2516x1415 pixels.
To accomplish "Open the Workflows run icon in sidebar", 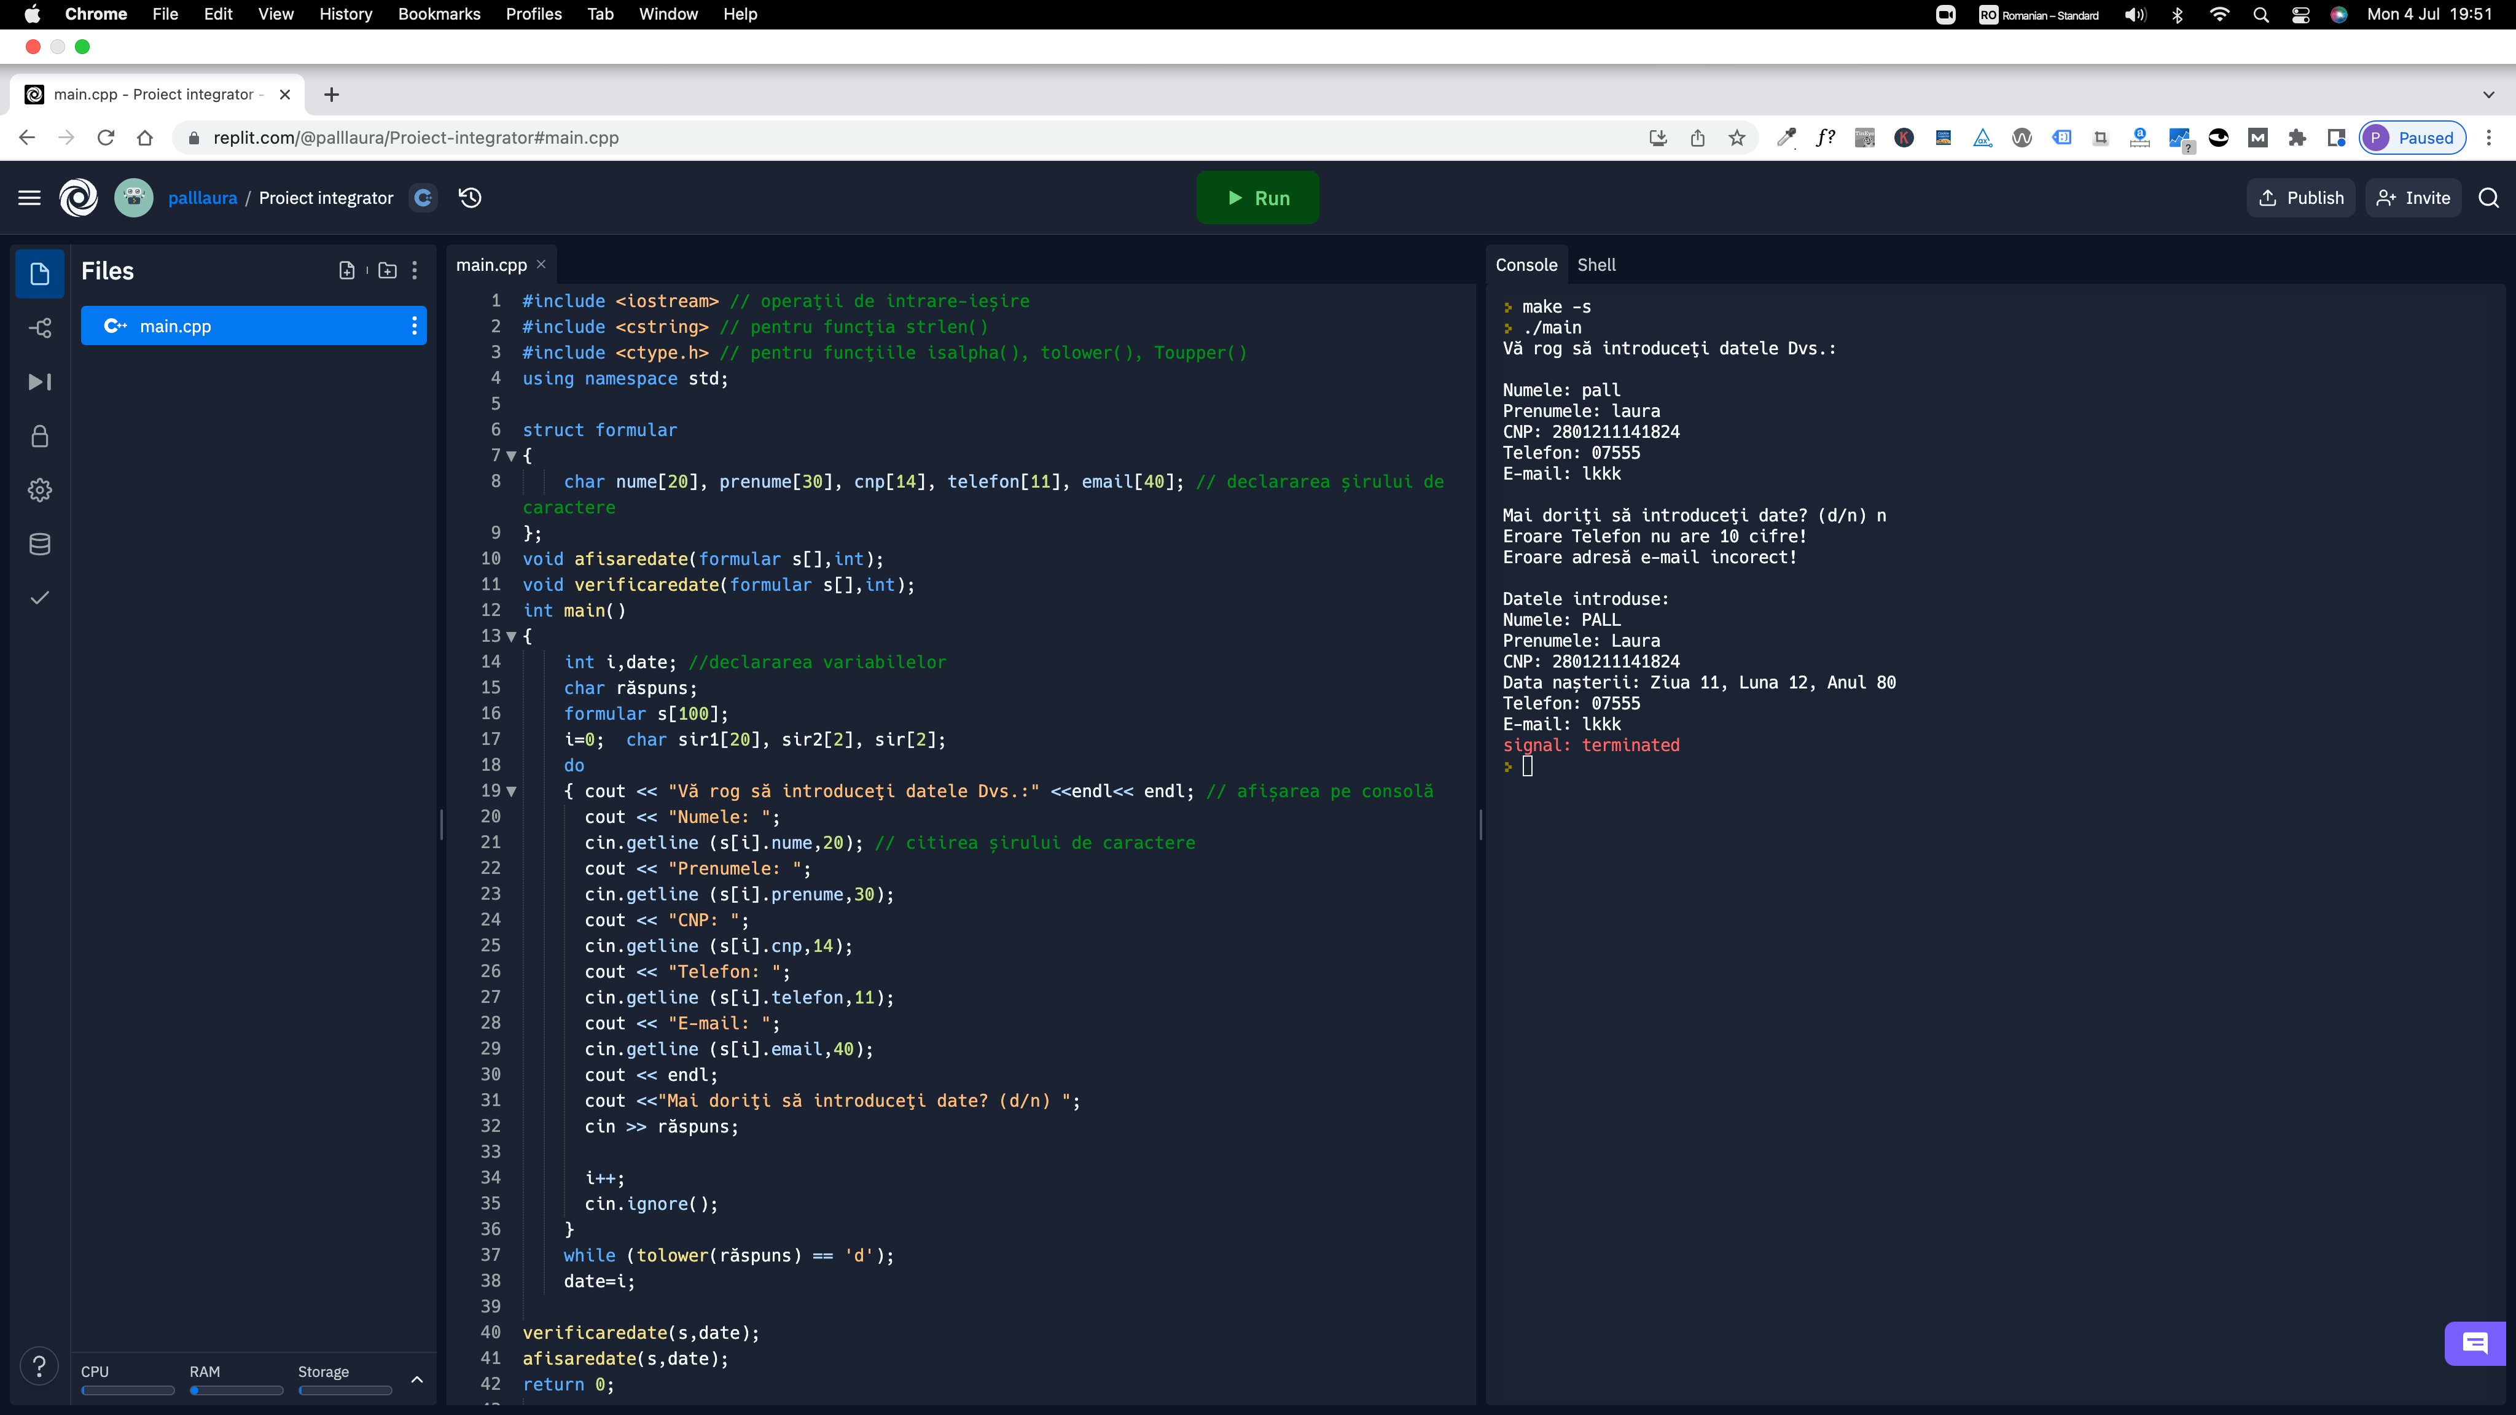I will click(39, 382).
